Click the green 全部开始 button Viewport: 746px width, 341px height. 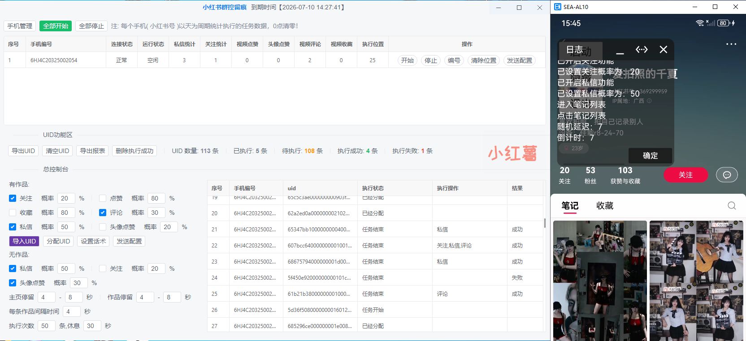click(56, 26)
